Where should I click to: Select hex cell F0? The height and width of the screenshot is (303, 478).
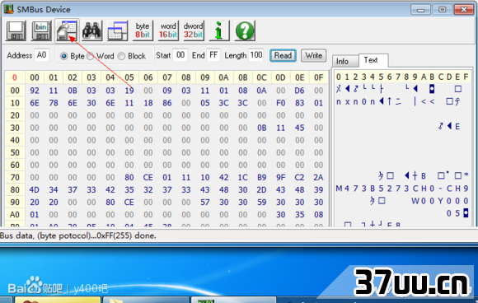tap(280, 103)
